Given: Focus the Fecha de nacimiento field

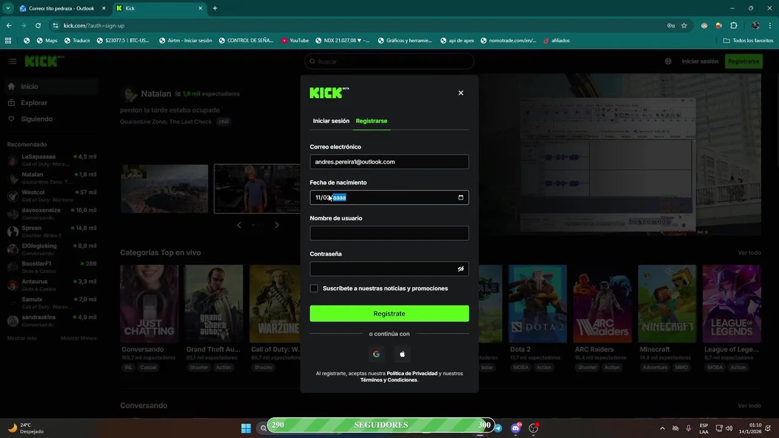Looking at the screenshot, I should tap(389, 197).
